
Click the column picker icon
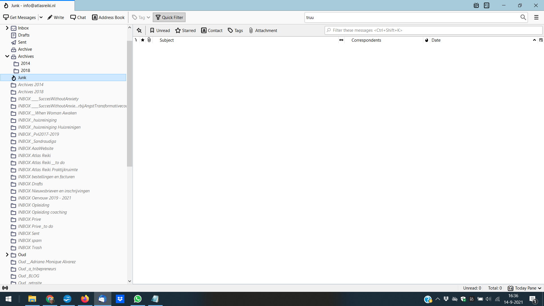coord(541,40)
